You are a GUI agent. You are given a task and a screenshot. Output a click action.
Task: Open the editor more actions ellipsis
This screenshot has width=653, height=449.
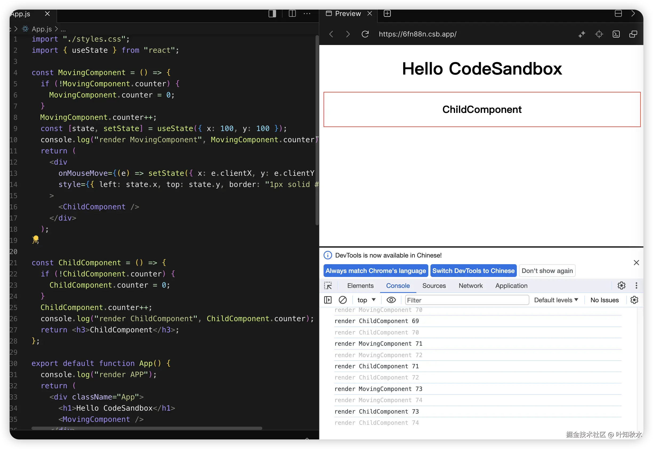click(x=307, y=14)
